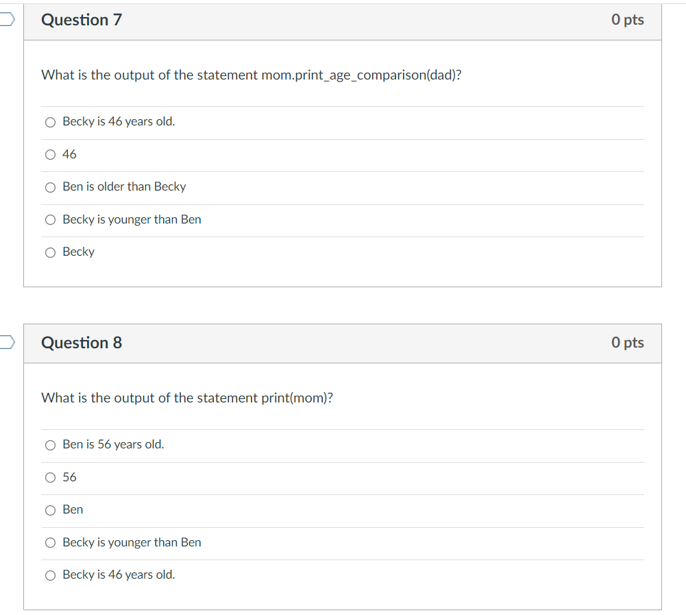Choose the answer '56' in Question 8
Viewport: 686px width, 615px height.
coord(50,477)
